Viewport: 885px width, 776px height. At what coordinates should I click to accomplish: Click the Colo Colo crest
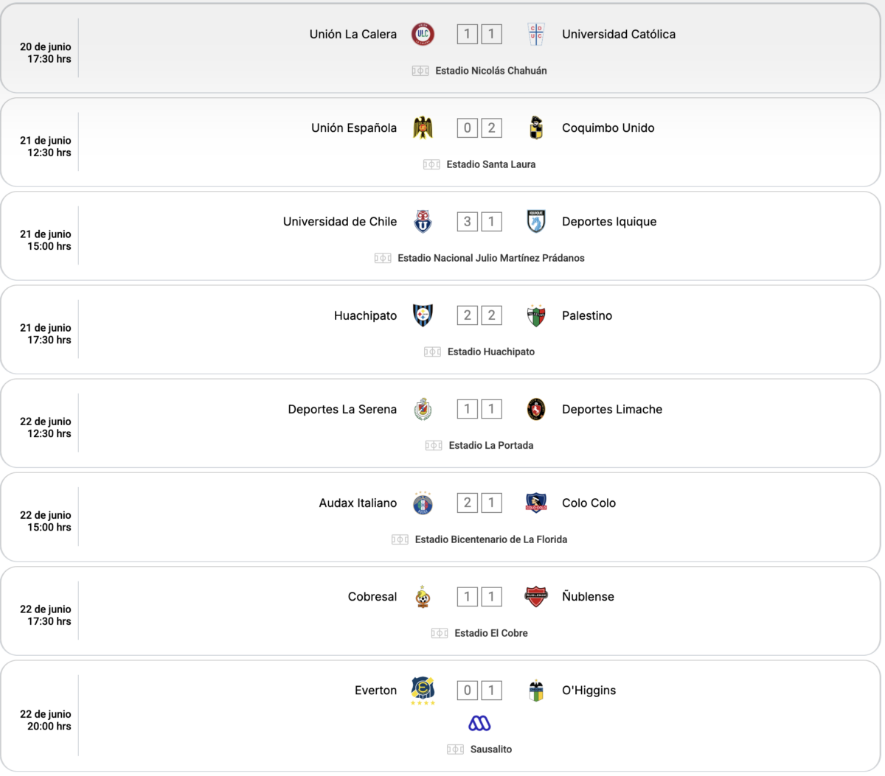536,503
